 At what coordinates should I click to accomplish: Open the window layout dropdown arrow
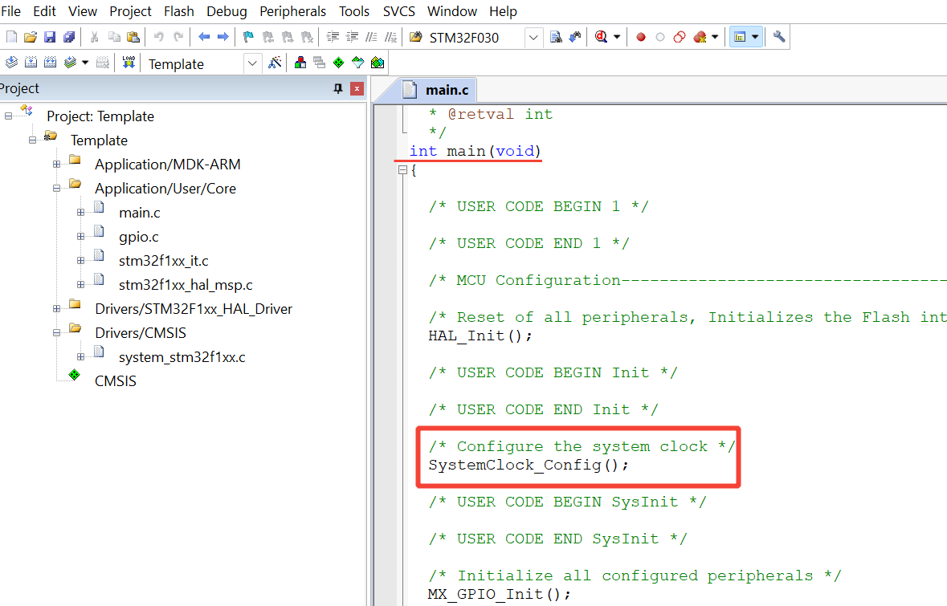pyautogui.click(x=755, y=37)
